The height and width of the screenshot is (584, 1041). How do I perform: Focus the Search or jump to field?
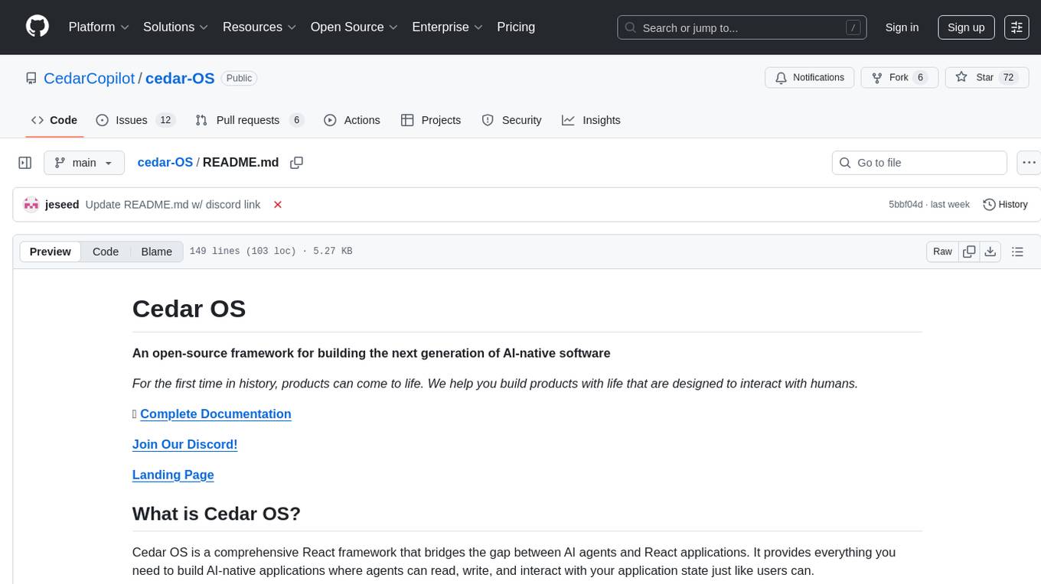[742, 27]
